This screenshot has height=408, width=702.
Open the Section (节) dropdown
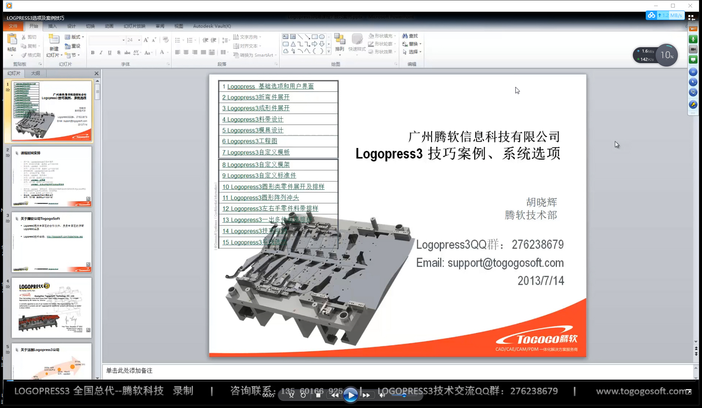coord(72,55)
